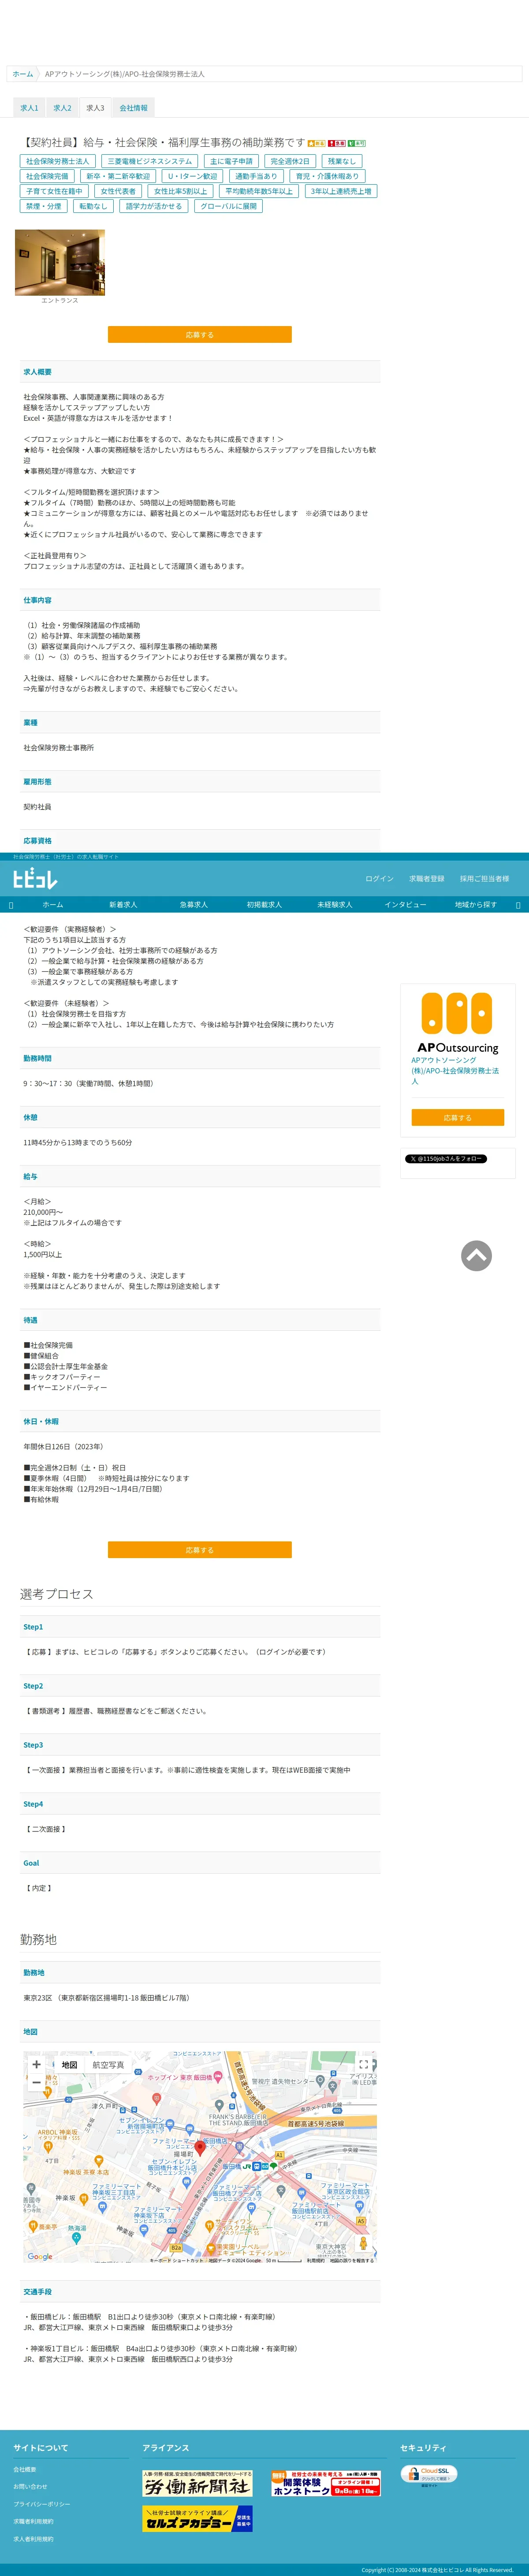Click the top orange 応募する button
This screenshot has width=529, height=2576.
(200, 335)
